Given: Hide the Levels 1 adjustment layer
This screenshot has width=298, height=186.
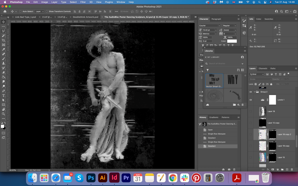Looking at the screenshot, I should point(251,100).
